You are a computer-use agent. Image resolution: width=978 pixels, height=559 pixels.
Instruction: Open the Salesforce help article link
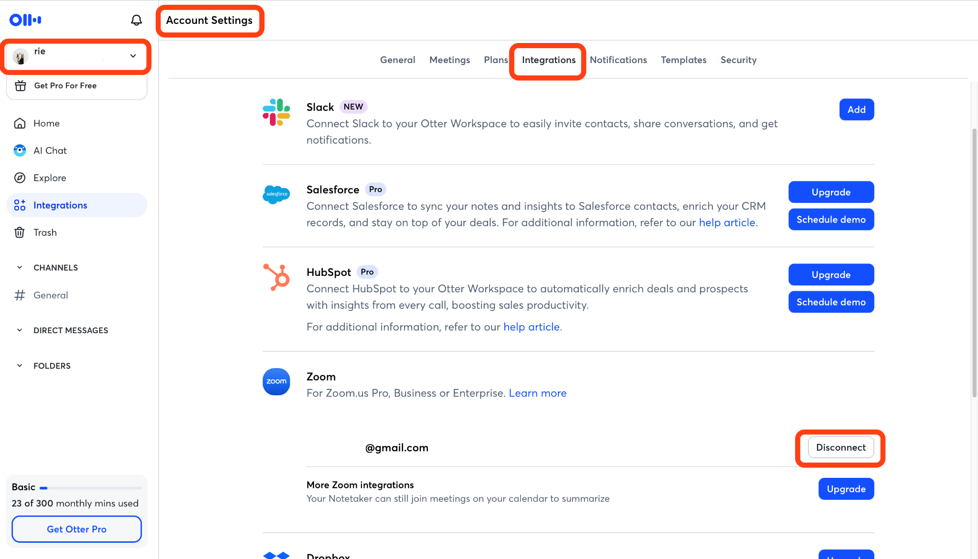point(727,222)
